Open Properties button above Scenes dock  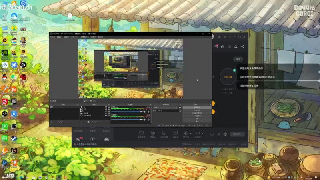click(86, 101)
